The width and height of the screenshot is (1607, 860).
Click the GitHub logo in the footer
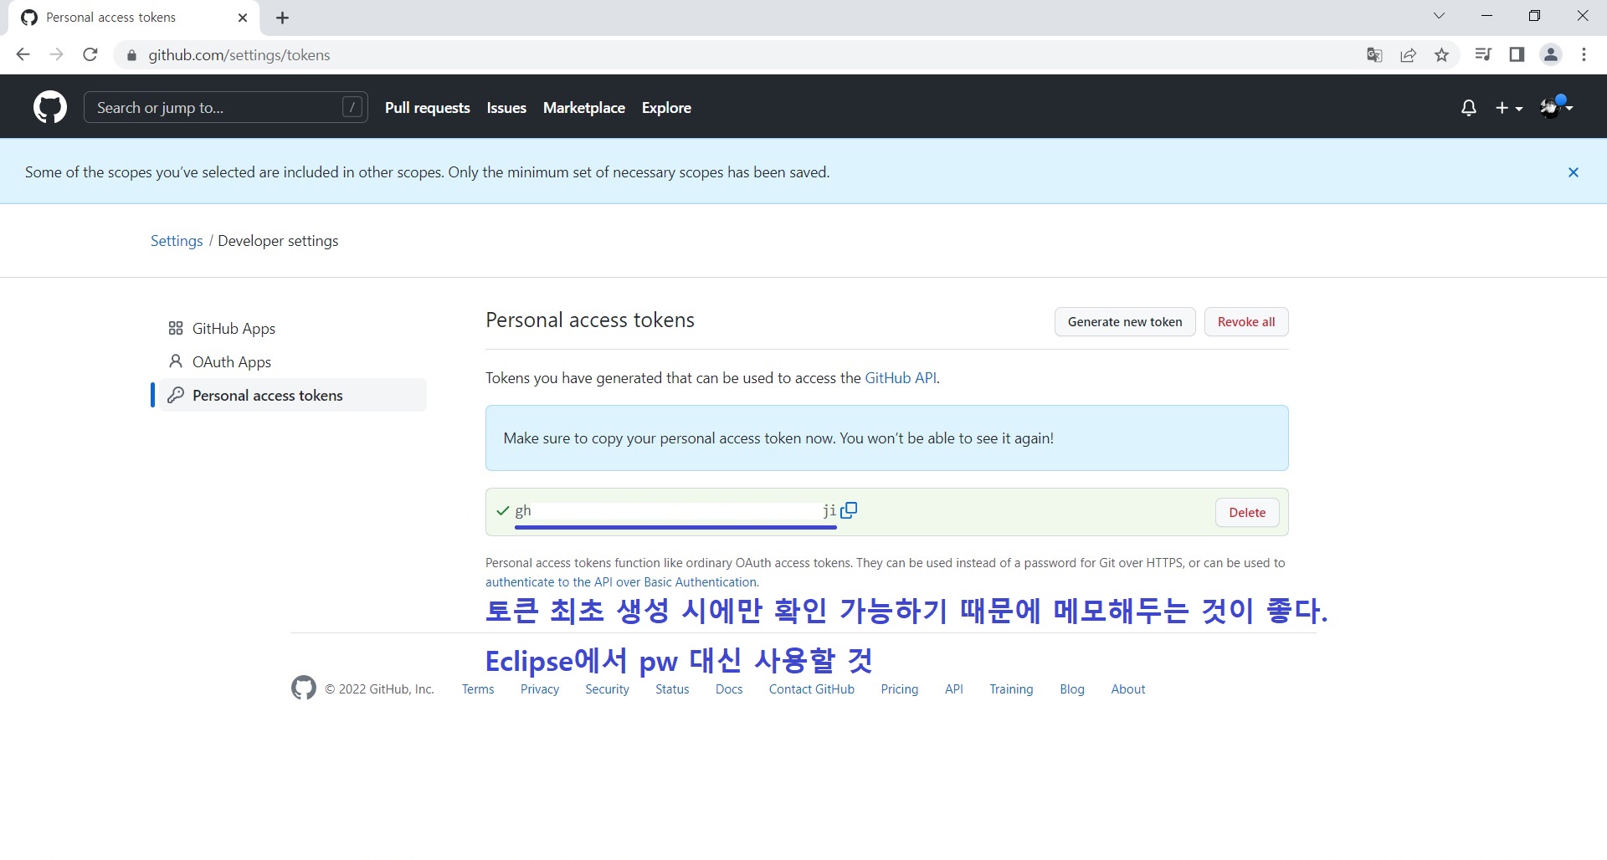point(304,689)
